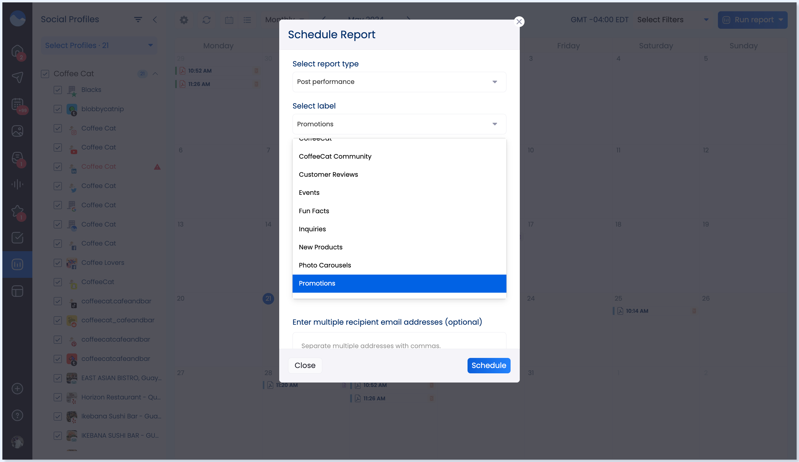Image resolution: width=799 pixels, height=462 pixels.
Task: Expand the Select Profiles · 21 dropdown
Action: coord(99,46)
